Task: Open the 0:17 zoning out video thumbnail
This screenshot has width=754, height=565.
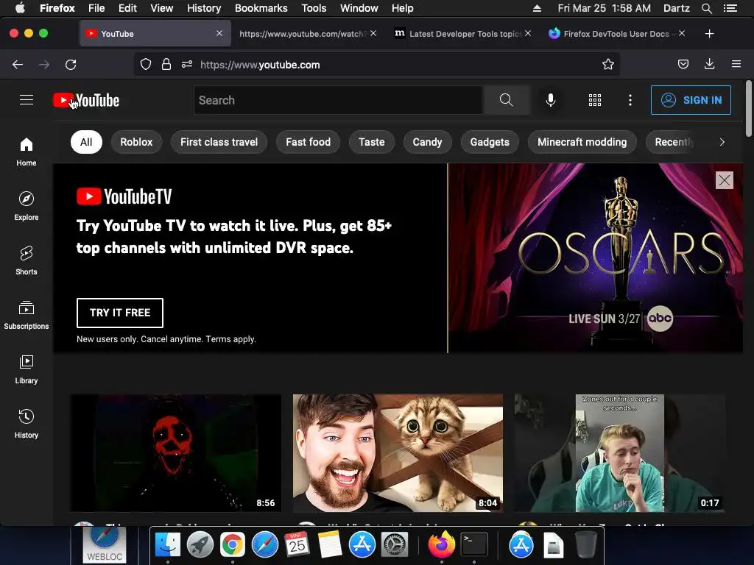Action: click(x=620, y=453)
